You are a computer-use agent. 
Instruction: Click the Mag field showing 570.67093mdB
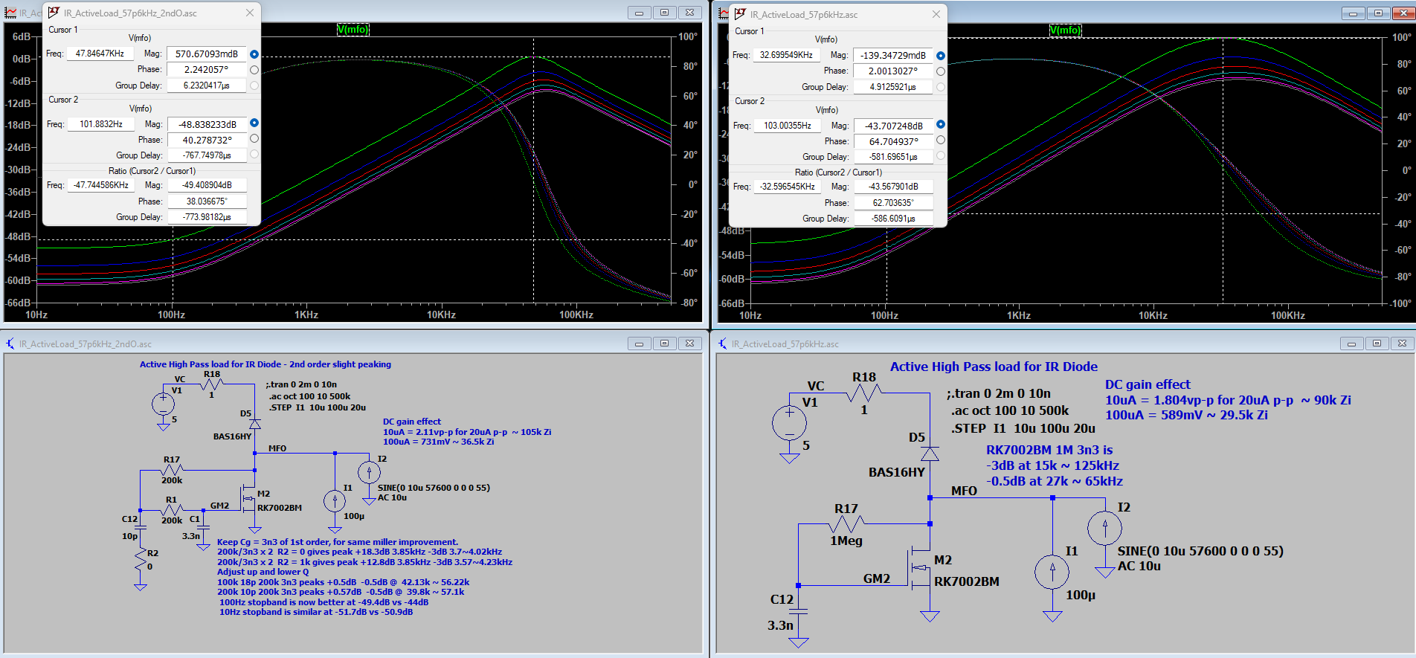tap(207, 54)
